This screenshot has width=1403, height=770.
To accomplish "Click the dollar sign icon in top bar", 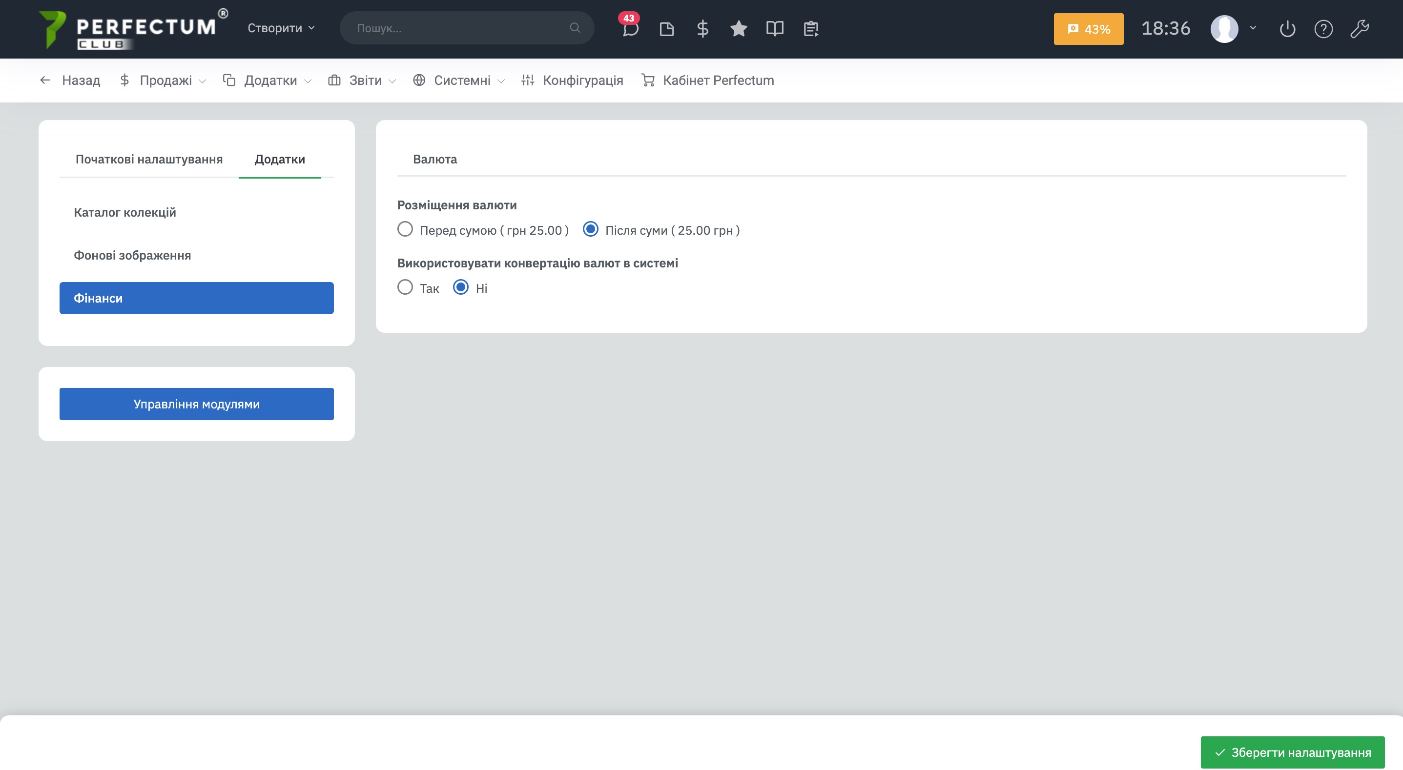I will [x=702, y=28].
